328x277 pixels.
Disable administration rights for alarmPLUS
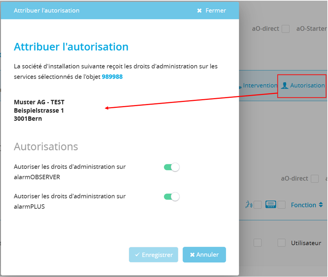coord(172,196)
